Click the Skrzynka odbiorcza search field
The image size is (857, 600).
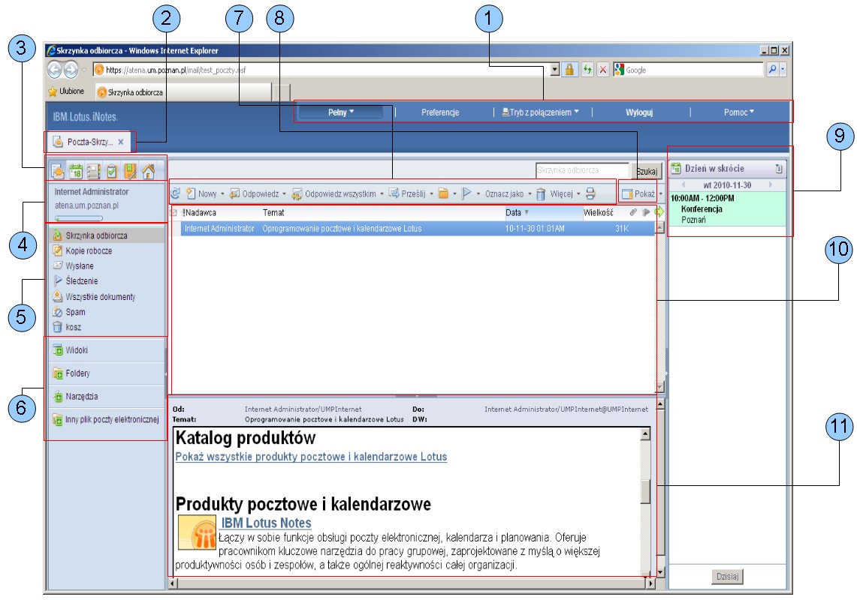(x=582, y=170)
